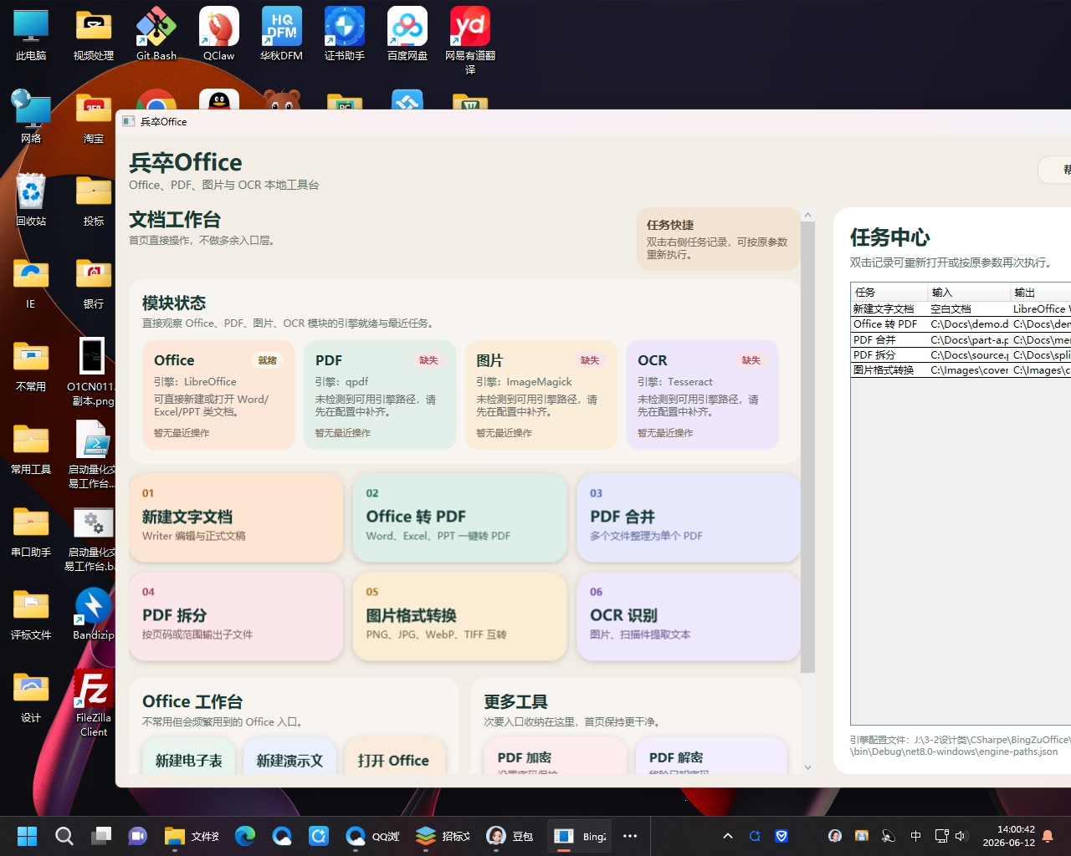The image size is (1071, 856).
Task: Select the PDF module status card
Action: [x=380, y=395]
